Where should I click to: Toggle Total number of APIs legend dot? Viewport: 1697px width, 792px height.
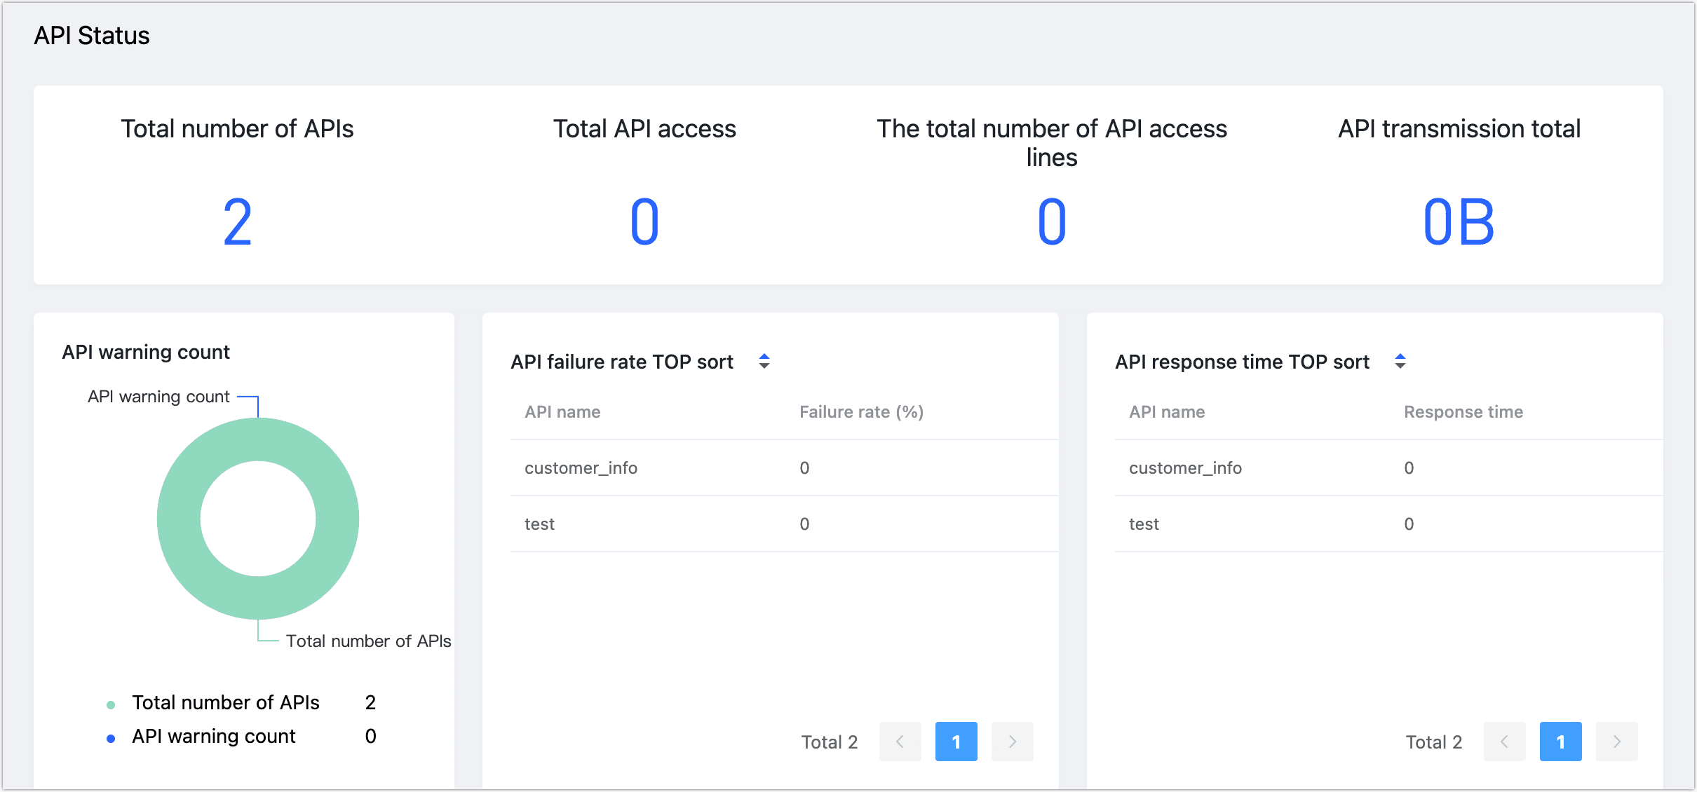tap(111, 704)
